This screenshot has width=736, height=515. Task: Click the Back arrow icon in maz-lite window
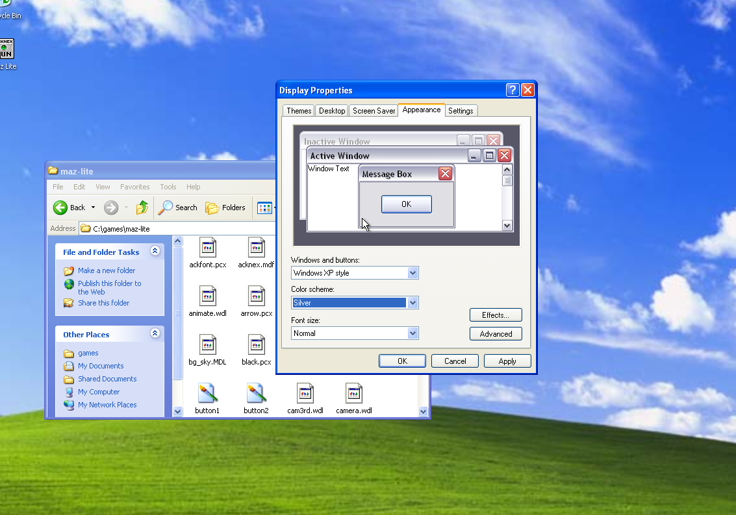[60, 207]
